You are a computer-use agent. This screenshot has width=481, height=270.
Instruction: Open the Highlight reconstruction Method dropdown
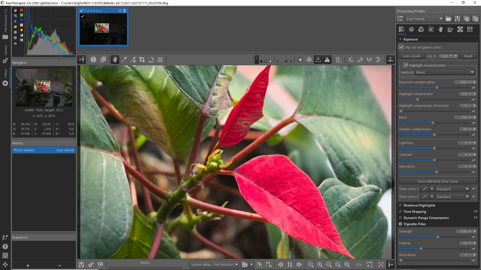[x=445, y=72]
